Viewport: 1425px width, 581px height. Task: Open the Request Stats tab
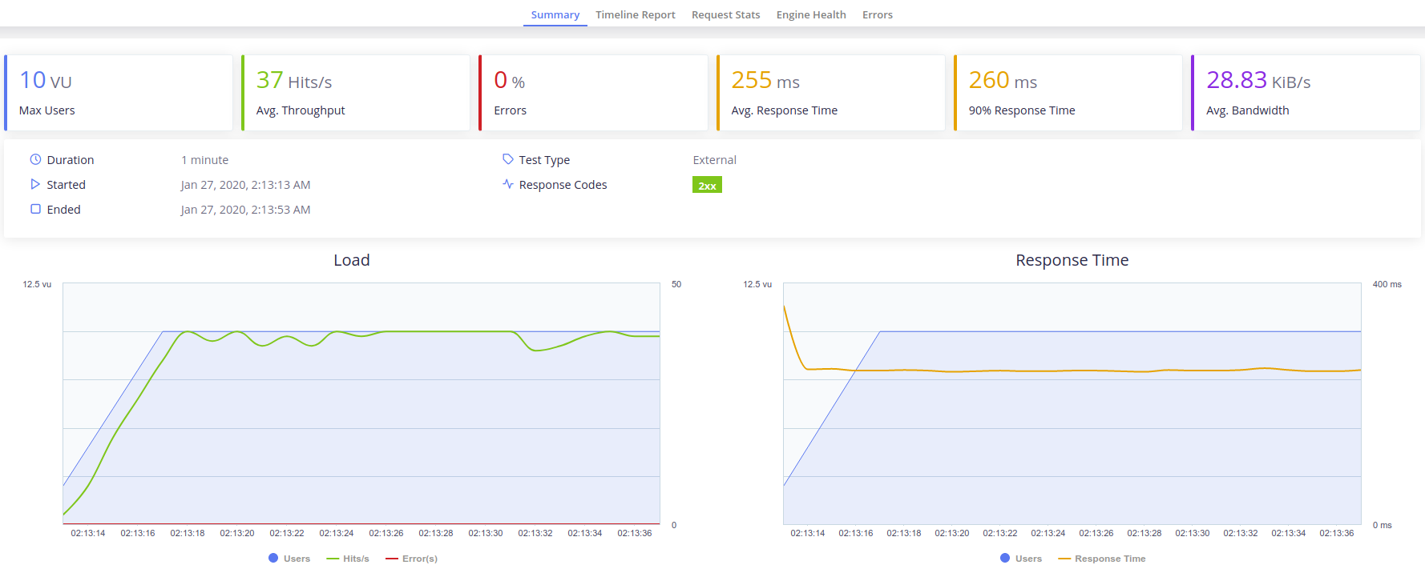point(725,14)
